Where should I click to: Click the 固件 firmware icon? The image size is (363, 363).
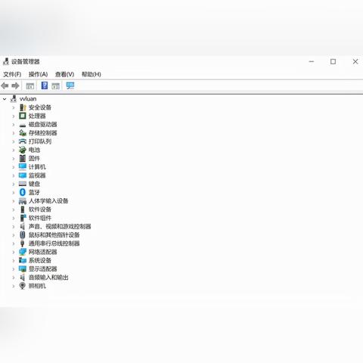tap(23, 158)
